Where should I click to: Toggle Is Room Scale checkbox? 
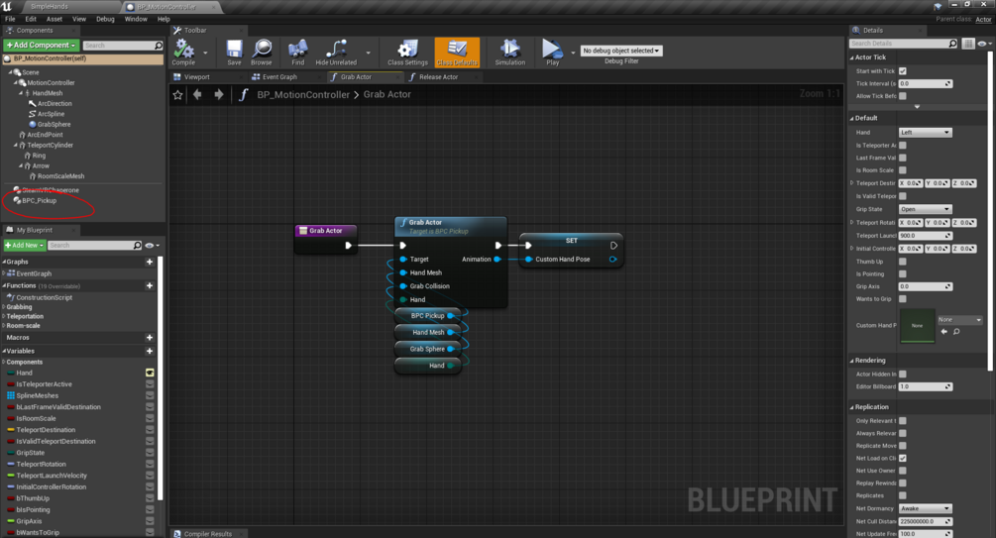tap(903, 170)
